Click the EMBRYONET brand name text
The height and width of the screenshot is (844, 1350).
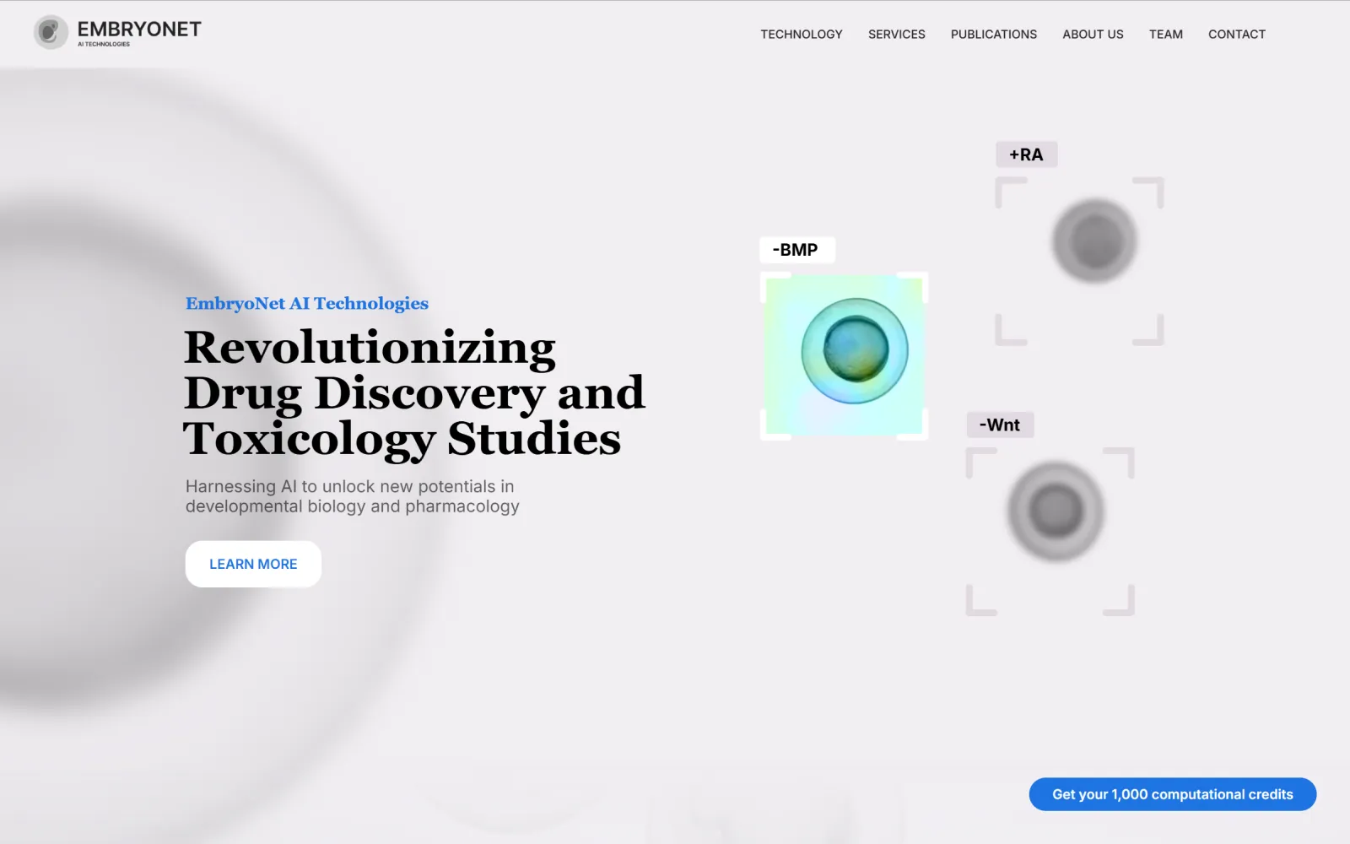pyautogui.click(x=139, y=30)
